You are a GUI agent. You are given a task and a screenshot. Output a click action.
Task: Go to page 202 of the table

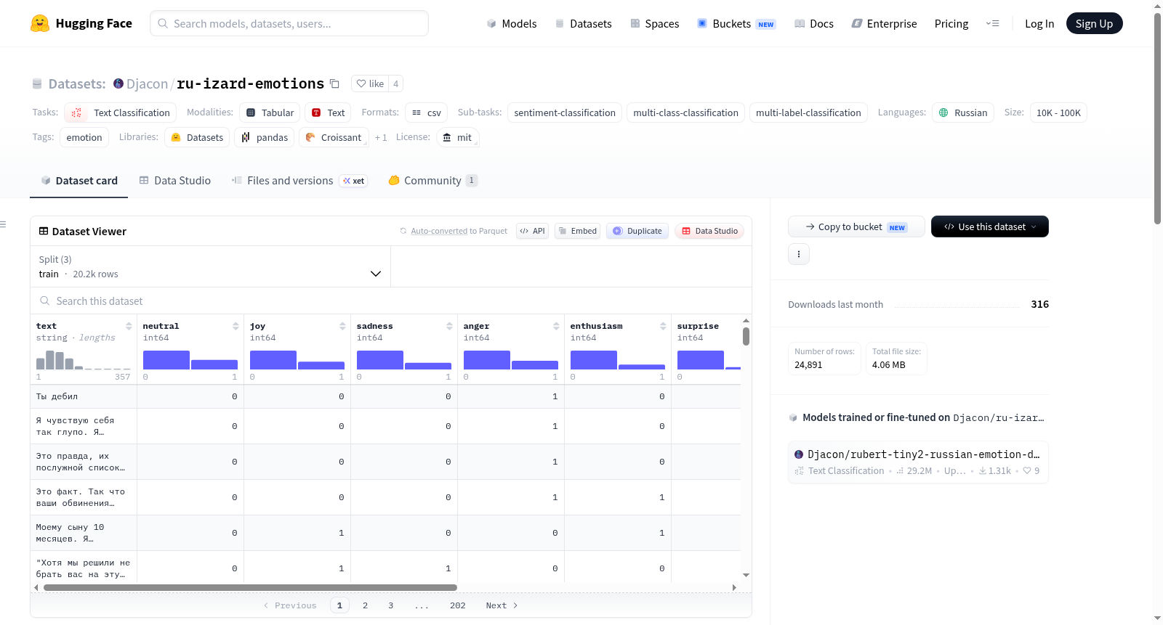(457, 605)
